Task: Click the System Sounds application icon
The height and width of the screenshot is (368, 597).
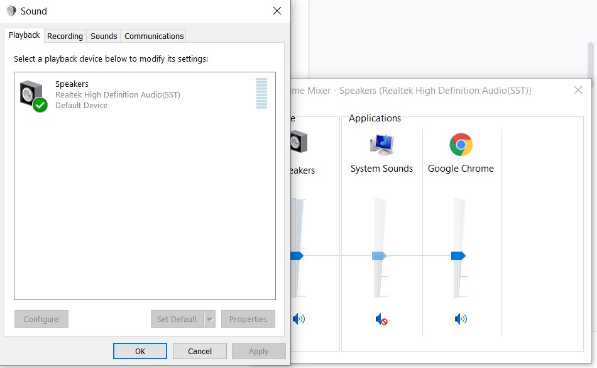Action: [381, 144]
